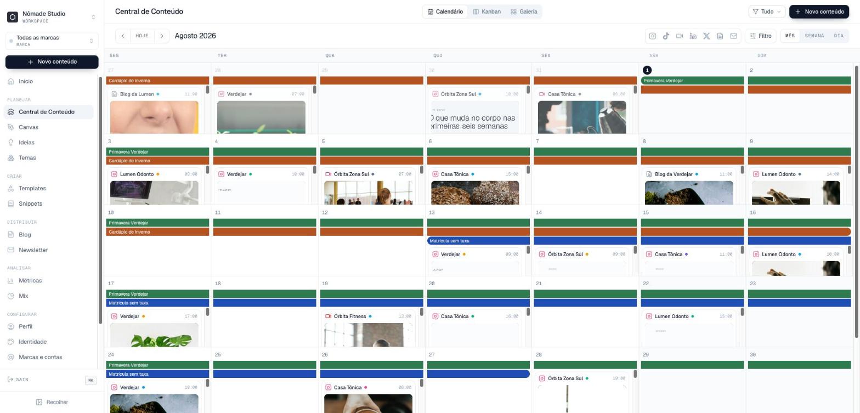The height and width of the screenshot is (413, 860).
Task: Open the Lumen Odonto 14:00 post
Action: (796, 186)
